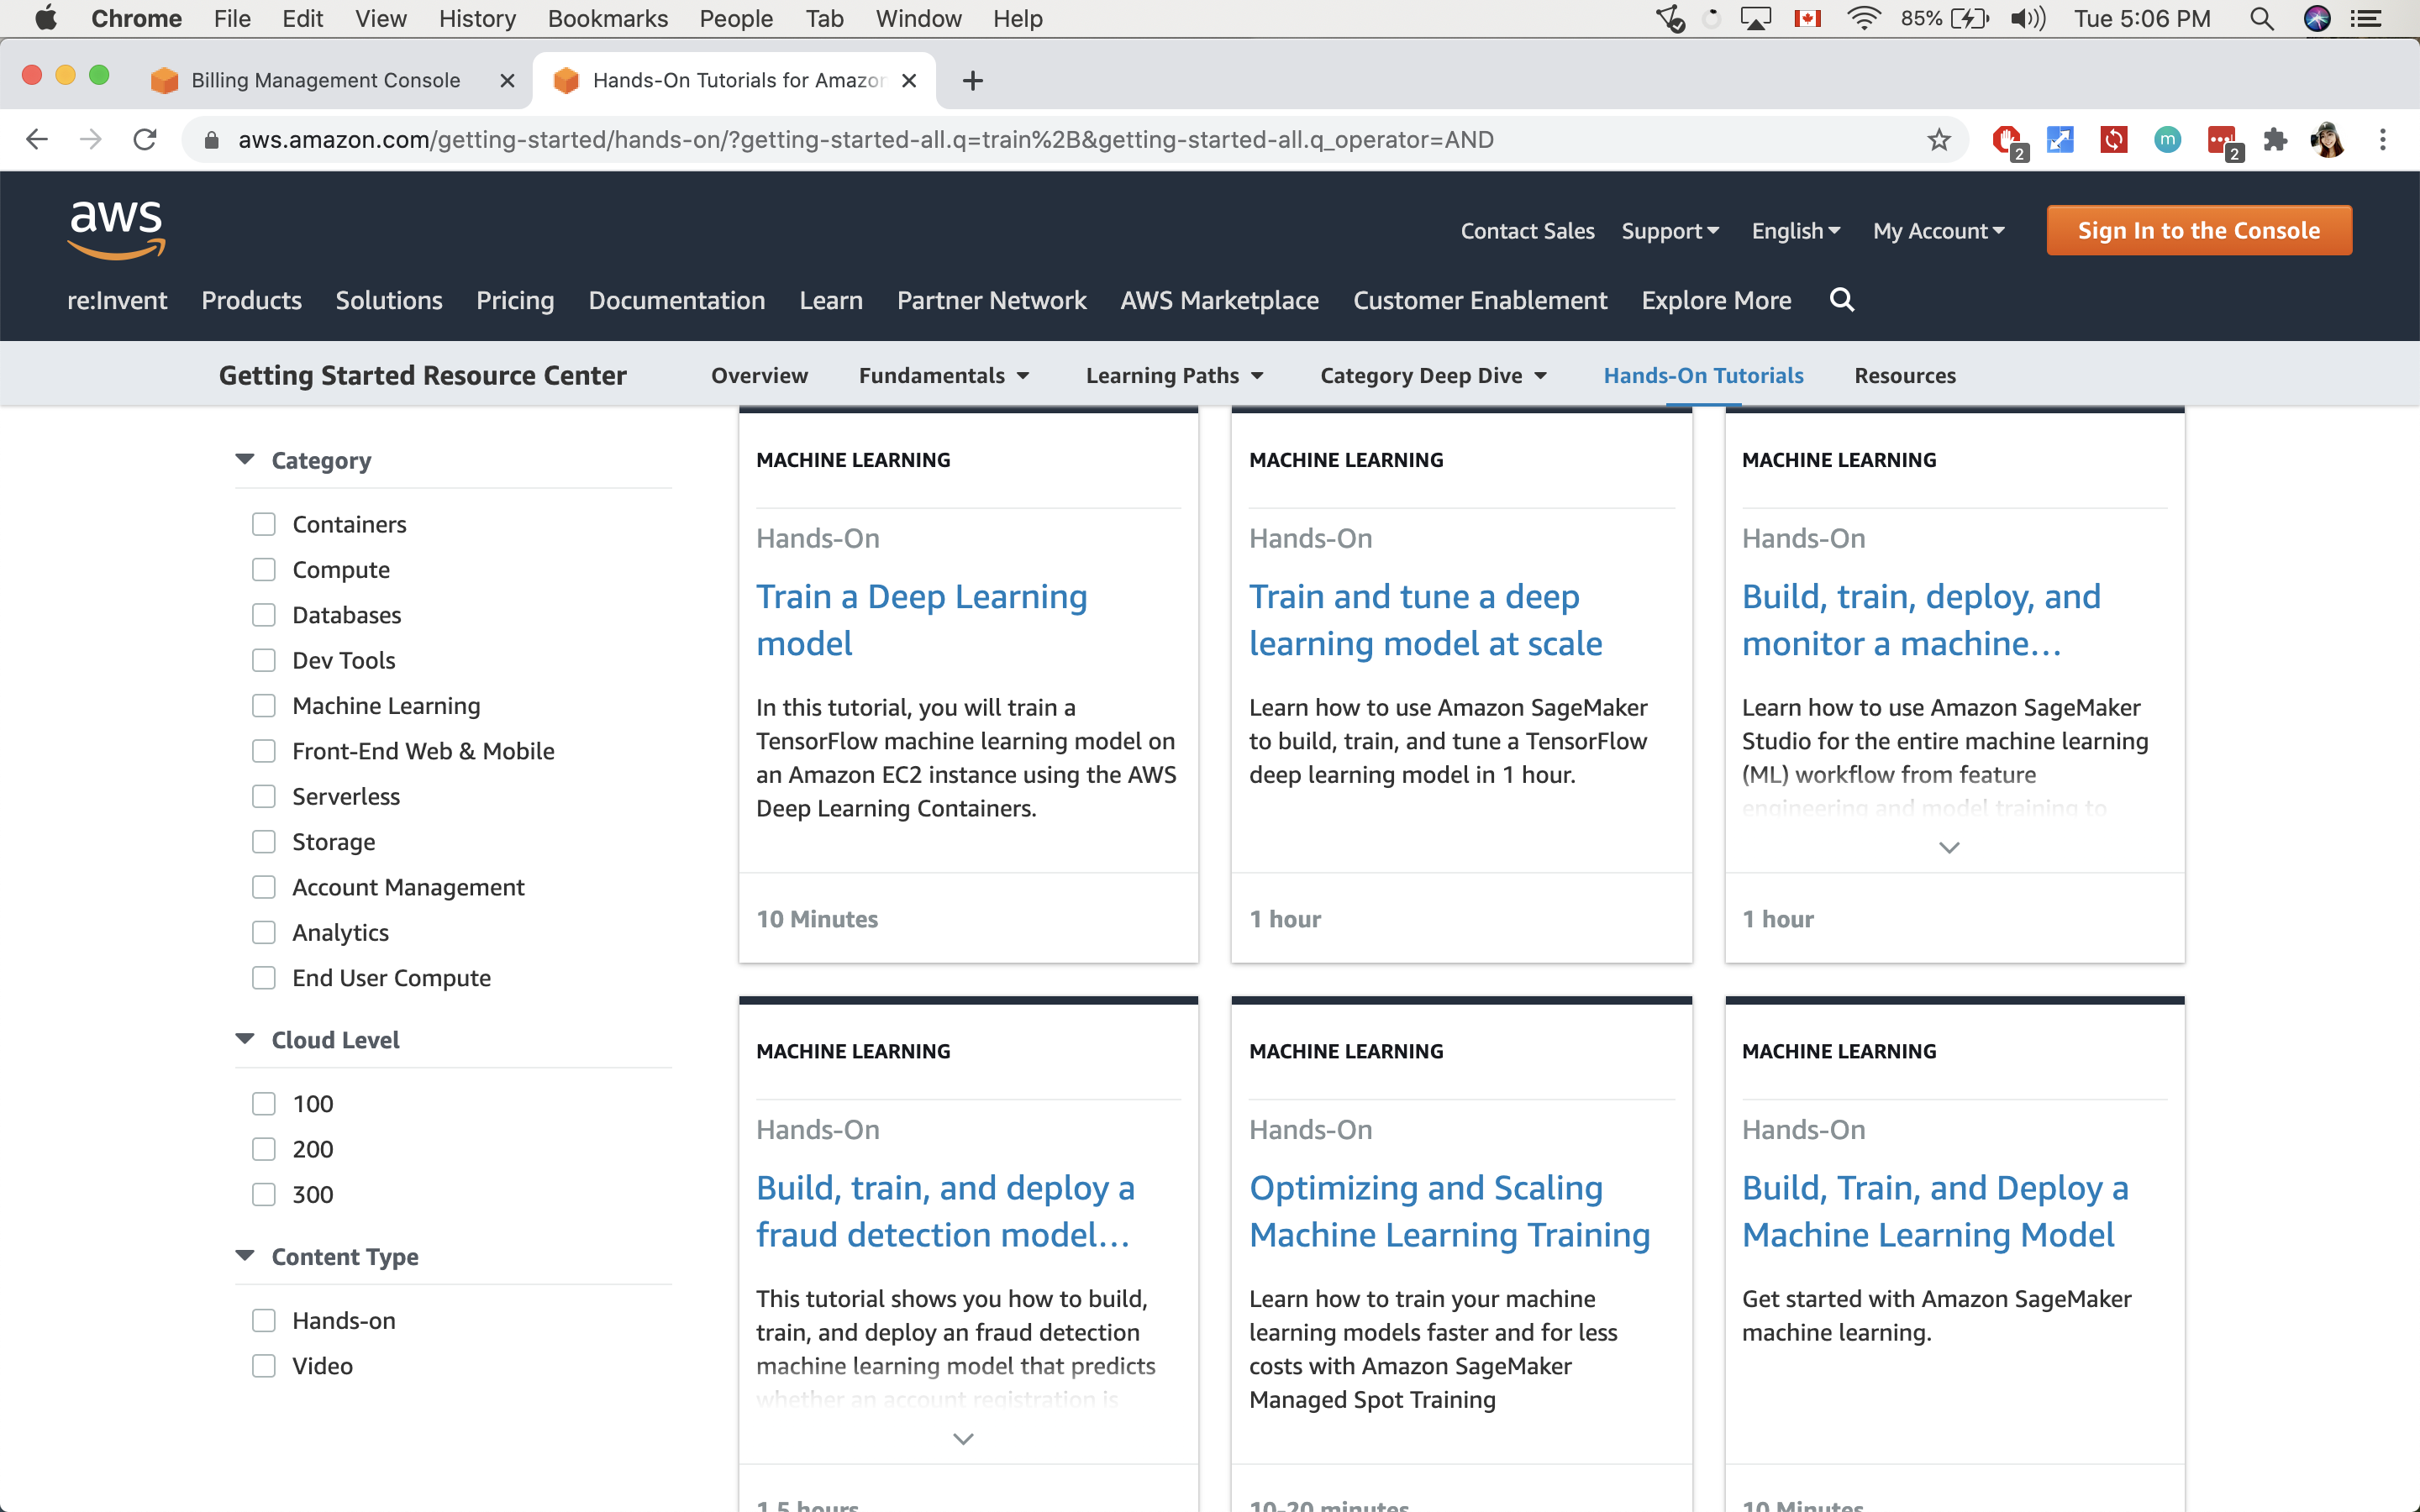Screen dimensions: 2420x1512
Task: Click Sign In to the Console
Action: [2198, 231]
